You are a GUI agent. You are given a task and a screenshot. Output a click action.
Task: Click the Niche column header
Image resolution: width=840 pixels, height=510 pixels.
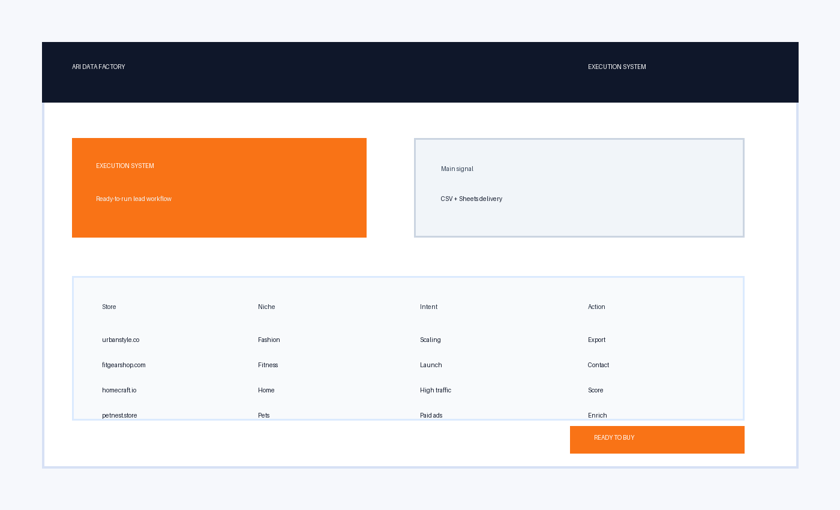pos(266,307)
